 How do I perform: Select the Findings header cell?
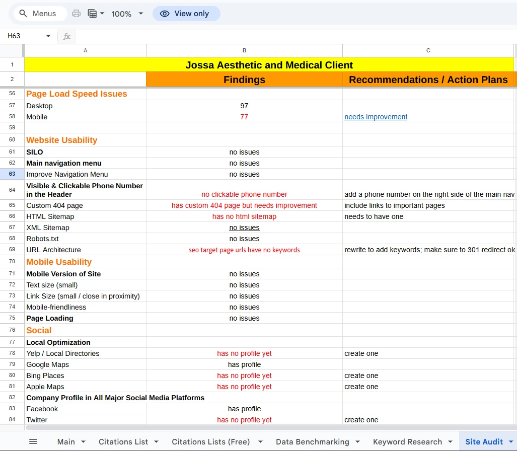(244, 80)
